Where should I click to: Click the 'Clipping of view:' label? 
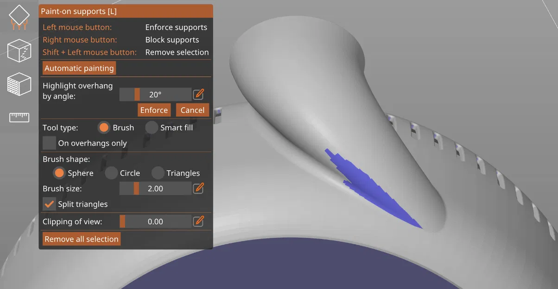click(x=72, y=221)
